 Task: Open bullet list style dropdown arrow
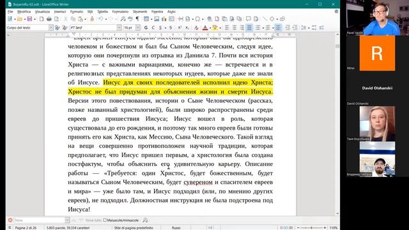[x=263, y=28]
